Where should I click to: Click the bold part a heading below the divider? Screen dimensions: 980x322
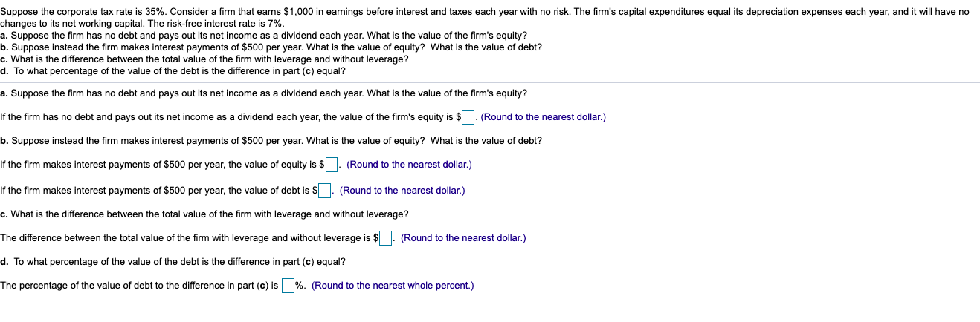coord(264,93)
